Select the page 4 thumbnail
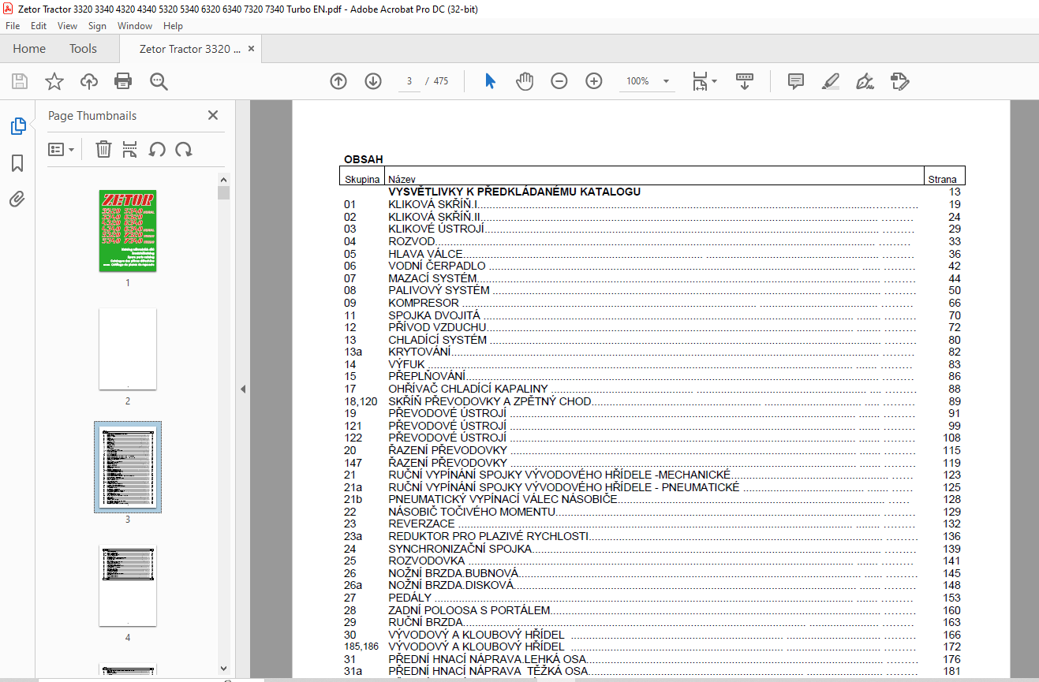The width and height of the screenshot is (1039, 682). [128, 585]
